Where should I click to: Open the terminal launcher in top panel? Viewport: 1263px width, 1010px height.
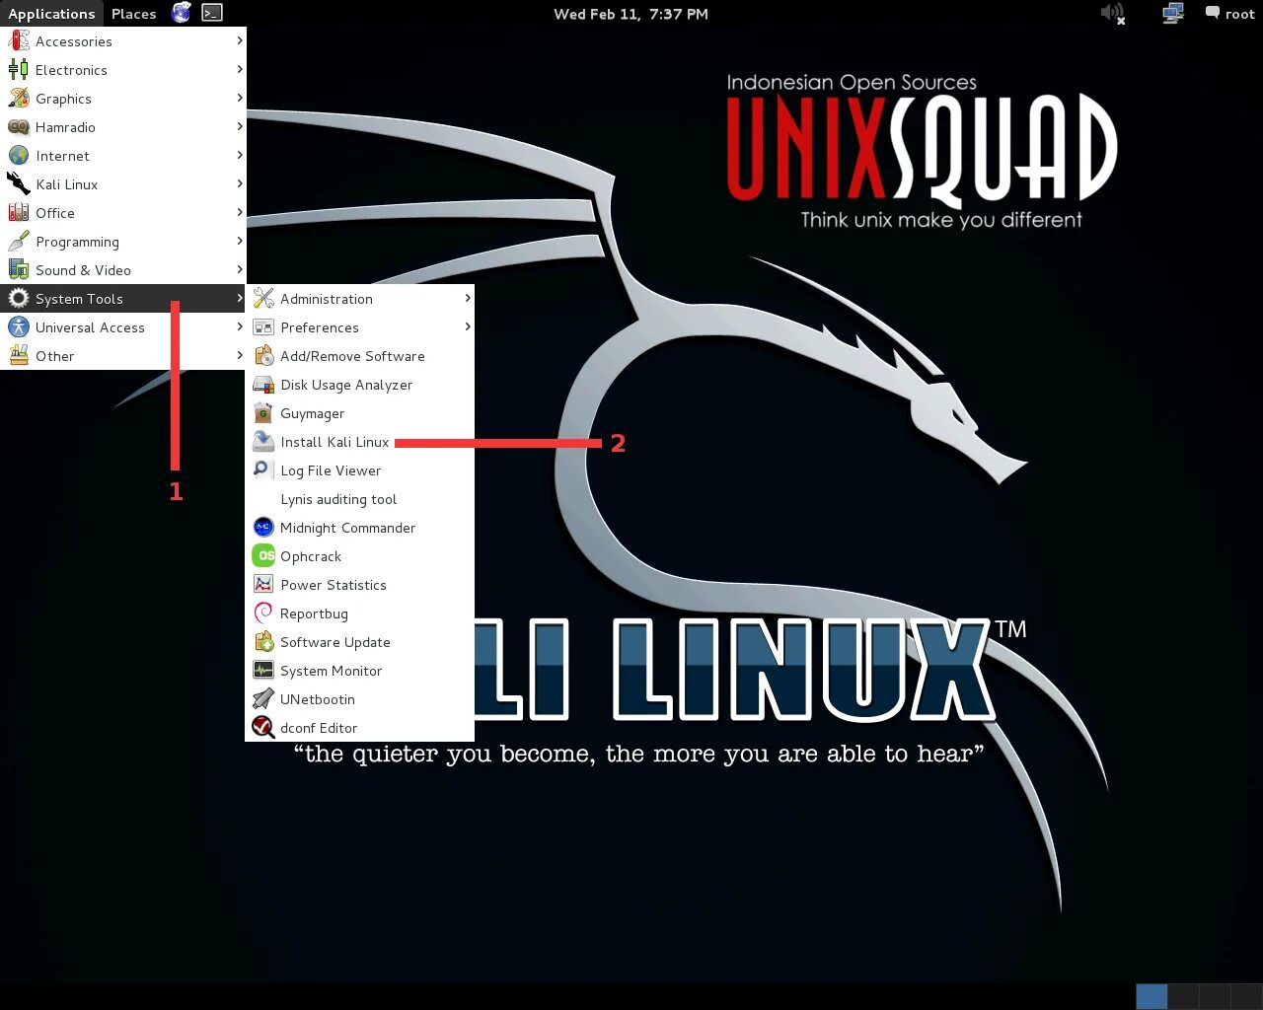pos(212,13)
